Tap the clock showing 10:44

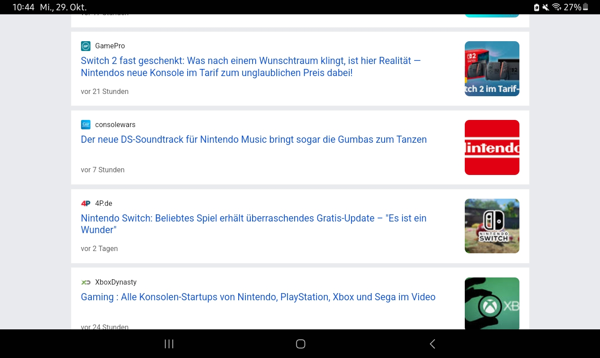point(23,7)
